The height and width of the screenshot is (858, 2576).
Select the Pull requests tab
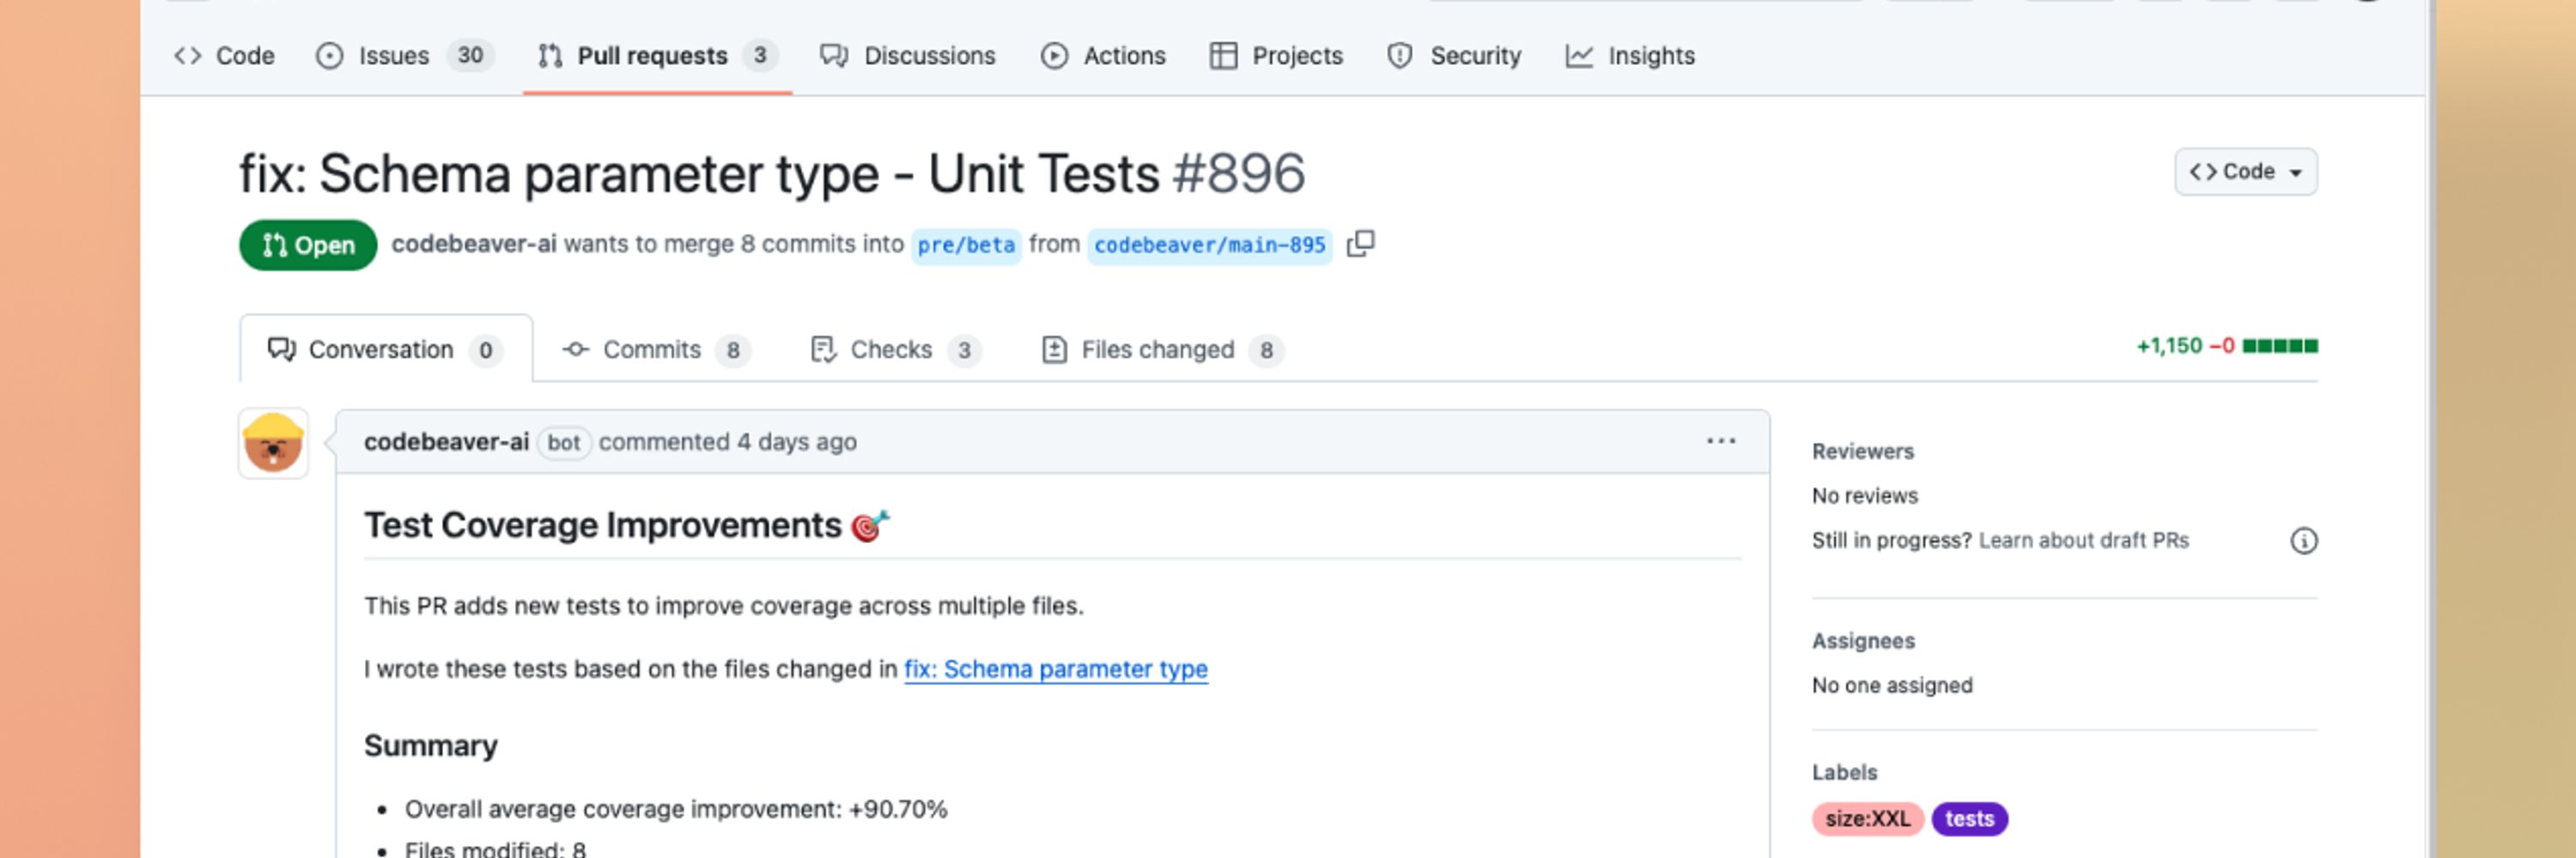(x=657, y=56)
